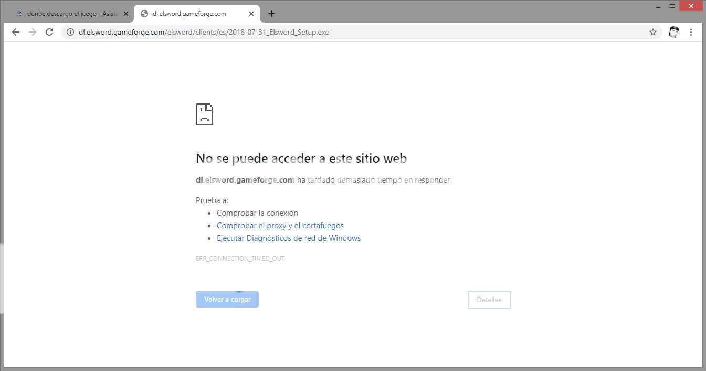Close the "donde descargo el juego" tab

pos(125,14)
